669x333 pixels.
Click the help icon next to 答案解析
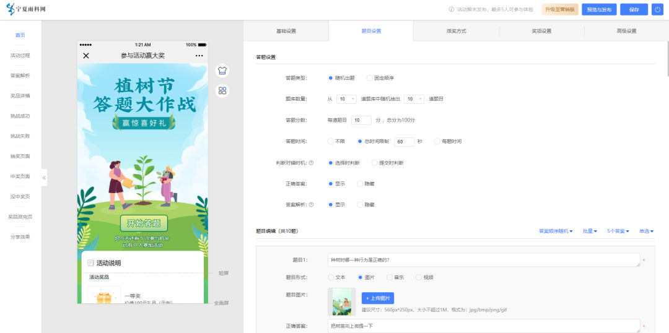(311, 205)
